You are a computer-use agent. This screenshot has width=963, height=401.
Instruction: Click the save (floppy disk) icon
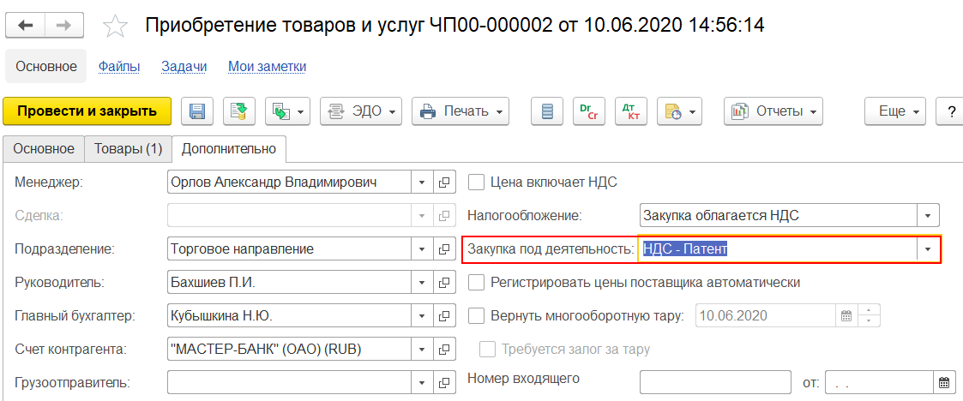(197, 111)
